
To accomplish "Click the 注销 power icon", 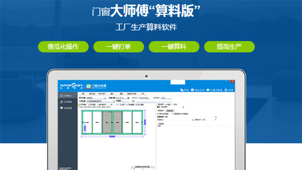I will point(226,90).
